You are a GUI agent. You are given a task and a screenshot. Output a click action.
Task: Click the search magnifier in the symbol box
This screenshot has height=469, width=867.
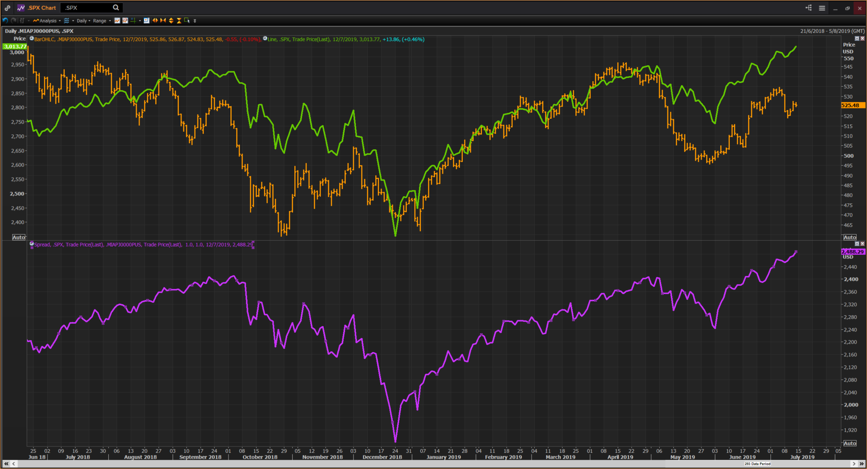coord(116,8)
